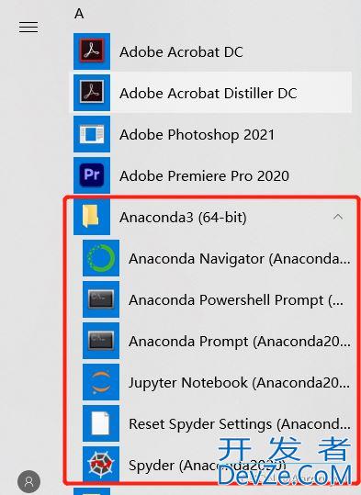This screenshot has width=361, height=495.
Task: Collapse the Anaconda3 (64-bit) folder chevron
Action: [338, 217]
